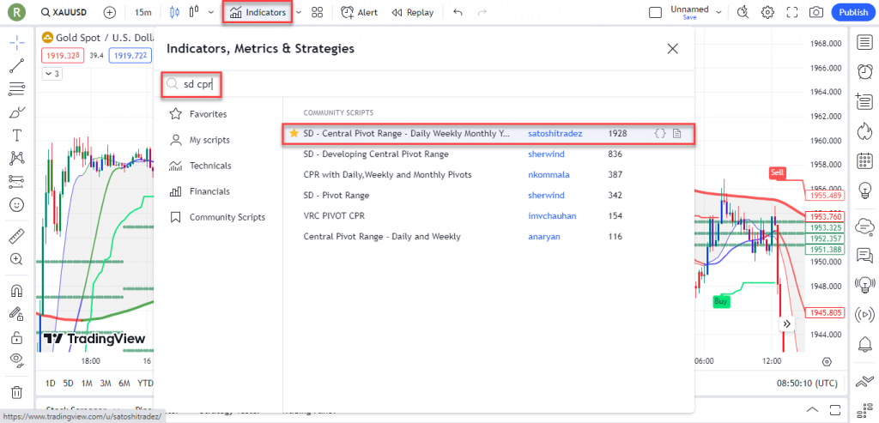Select the trend line drawing tool

click(x=17, y=66)
